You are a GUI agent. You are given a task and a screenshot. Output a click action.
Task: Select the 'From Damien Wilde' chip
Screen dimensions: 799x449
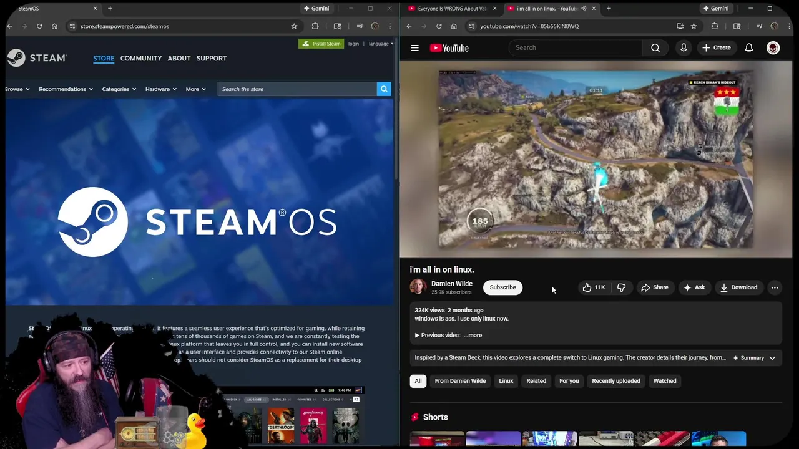(460, 381)
